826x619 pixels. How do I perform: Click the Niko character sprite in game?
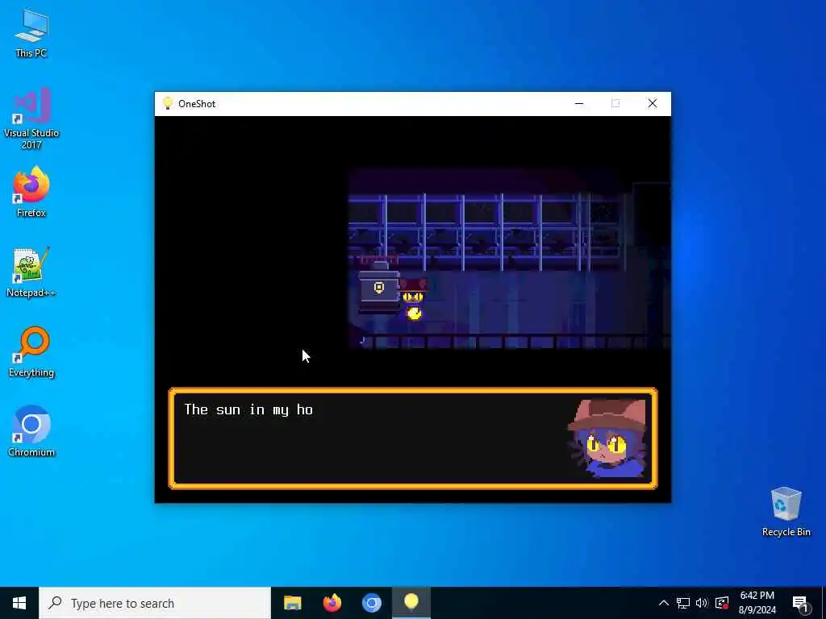413,300
